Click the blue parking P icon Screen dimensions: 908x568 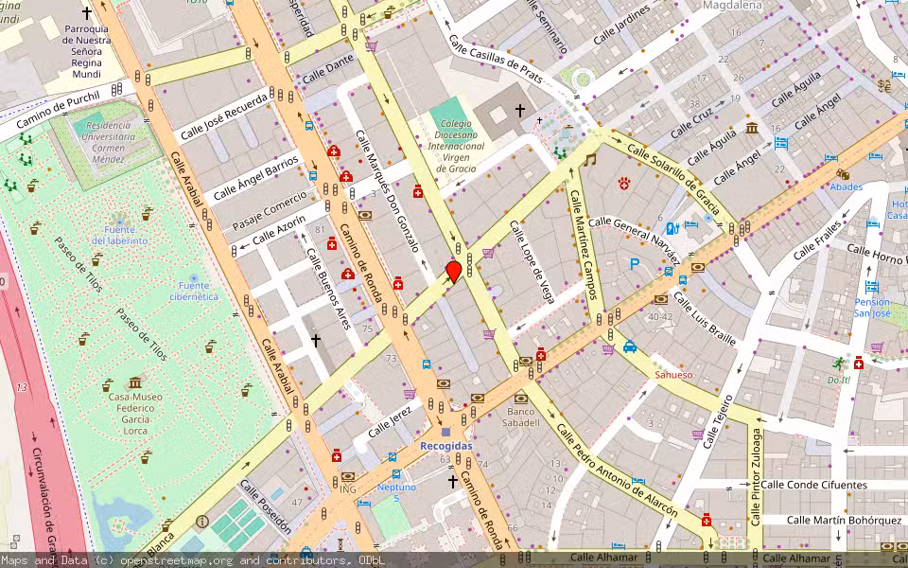tap(635, 264)
